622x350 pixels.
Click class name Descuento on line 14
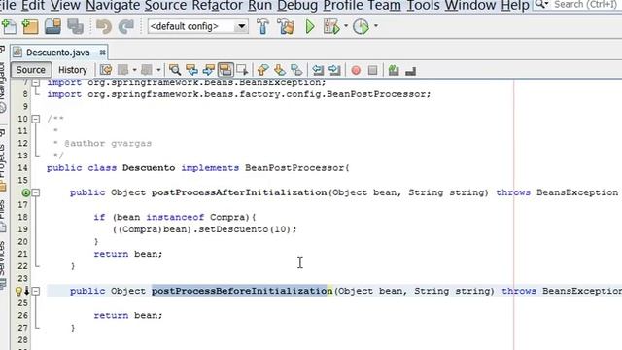click(149, 168)
